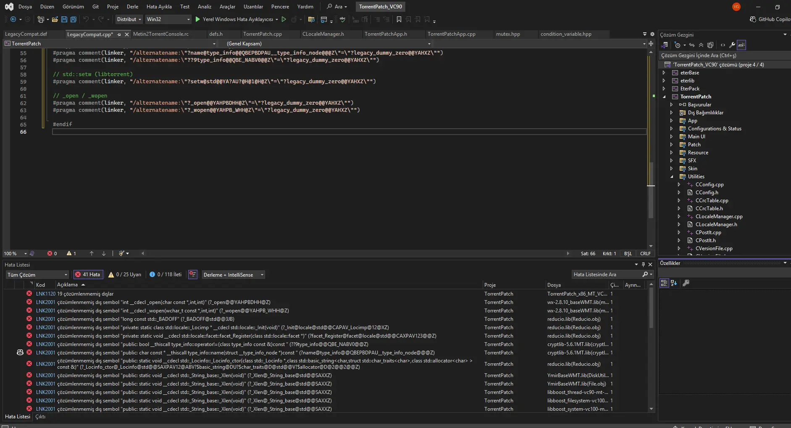Start without debugging using the outlined play icon
Screen dimensions: 791x428
284,19
